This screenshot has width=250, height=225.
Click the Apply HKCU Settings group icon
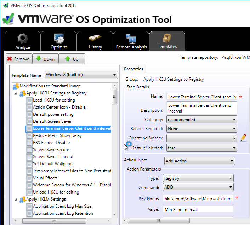tap(22, 93)
